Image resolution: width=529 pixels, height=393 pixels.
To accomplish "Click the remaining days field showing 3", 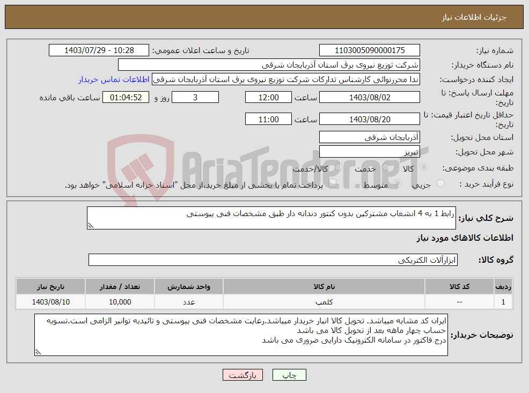I will pyautogui.click(x=195, y=98).
